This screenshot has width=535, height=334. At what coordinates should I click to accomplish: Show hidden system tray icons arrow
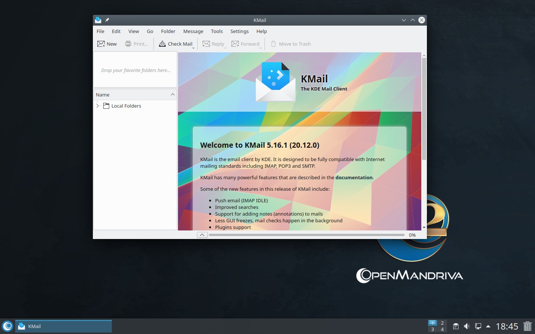pyautogui.click(x=488, y=326)
